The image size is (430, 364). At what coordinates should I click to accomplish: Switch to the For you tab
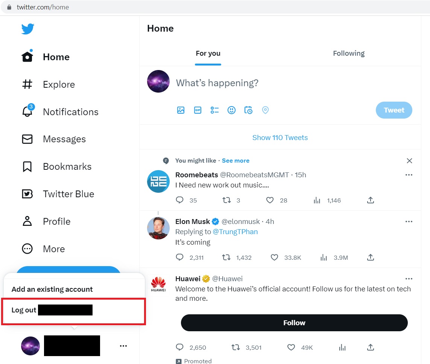tap(208, 53)
